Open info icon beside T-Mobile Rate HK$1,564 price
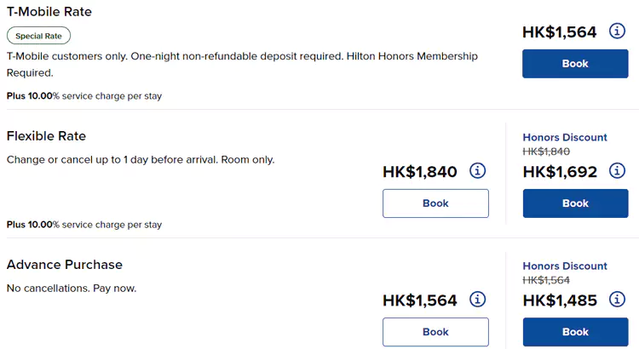Screen dimensions: 639x349 pos(618,31)
